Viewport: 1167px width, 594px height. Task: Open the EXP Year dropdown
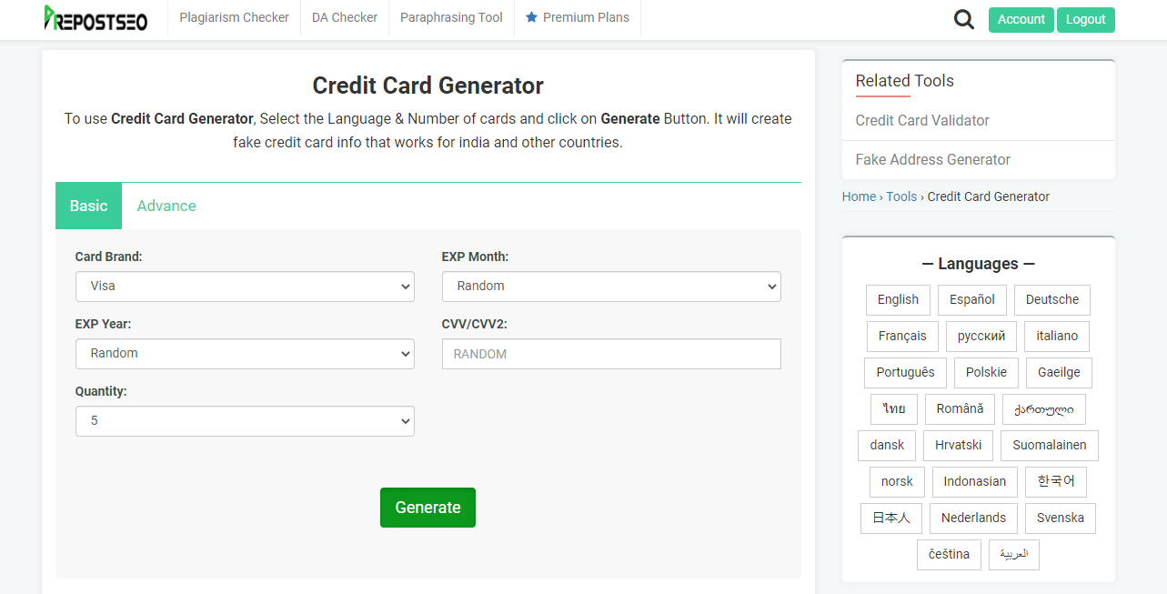click(245, 353)
